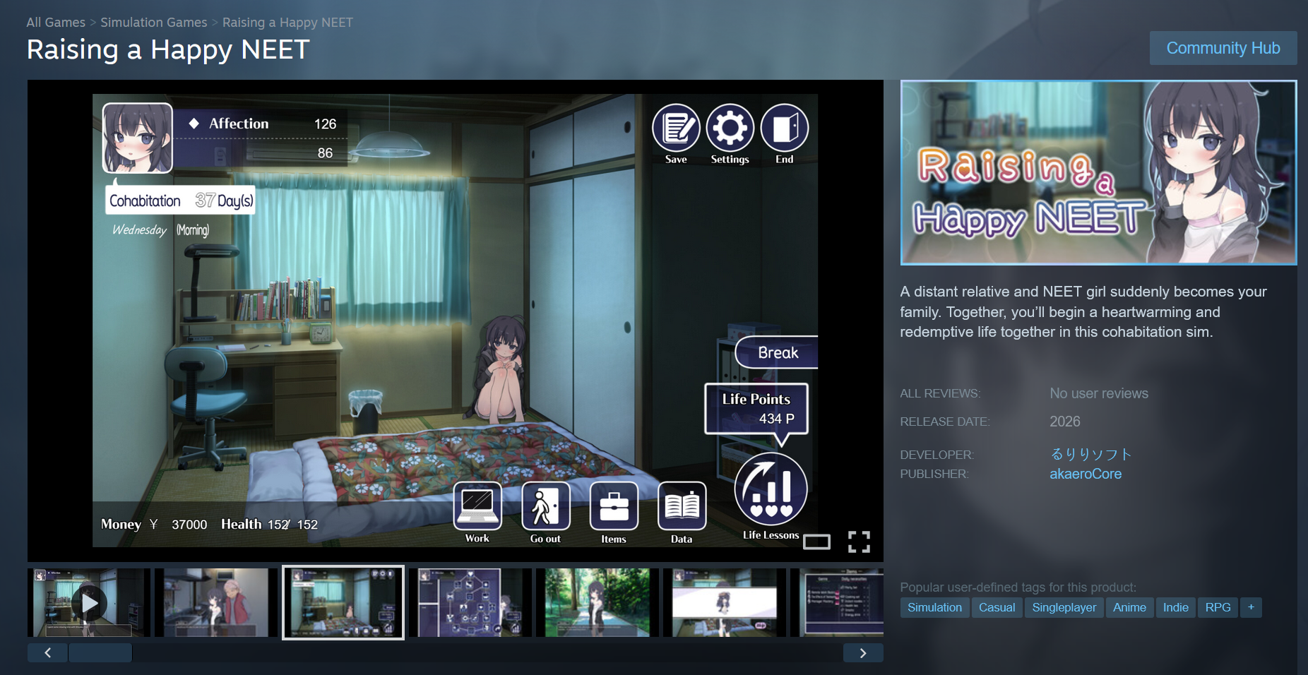The width and height of the screenshot is (1308, 675).
Task: Click the No user reviews text
Action: [x=1099, y=393]
